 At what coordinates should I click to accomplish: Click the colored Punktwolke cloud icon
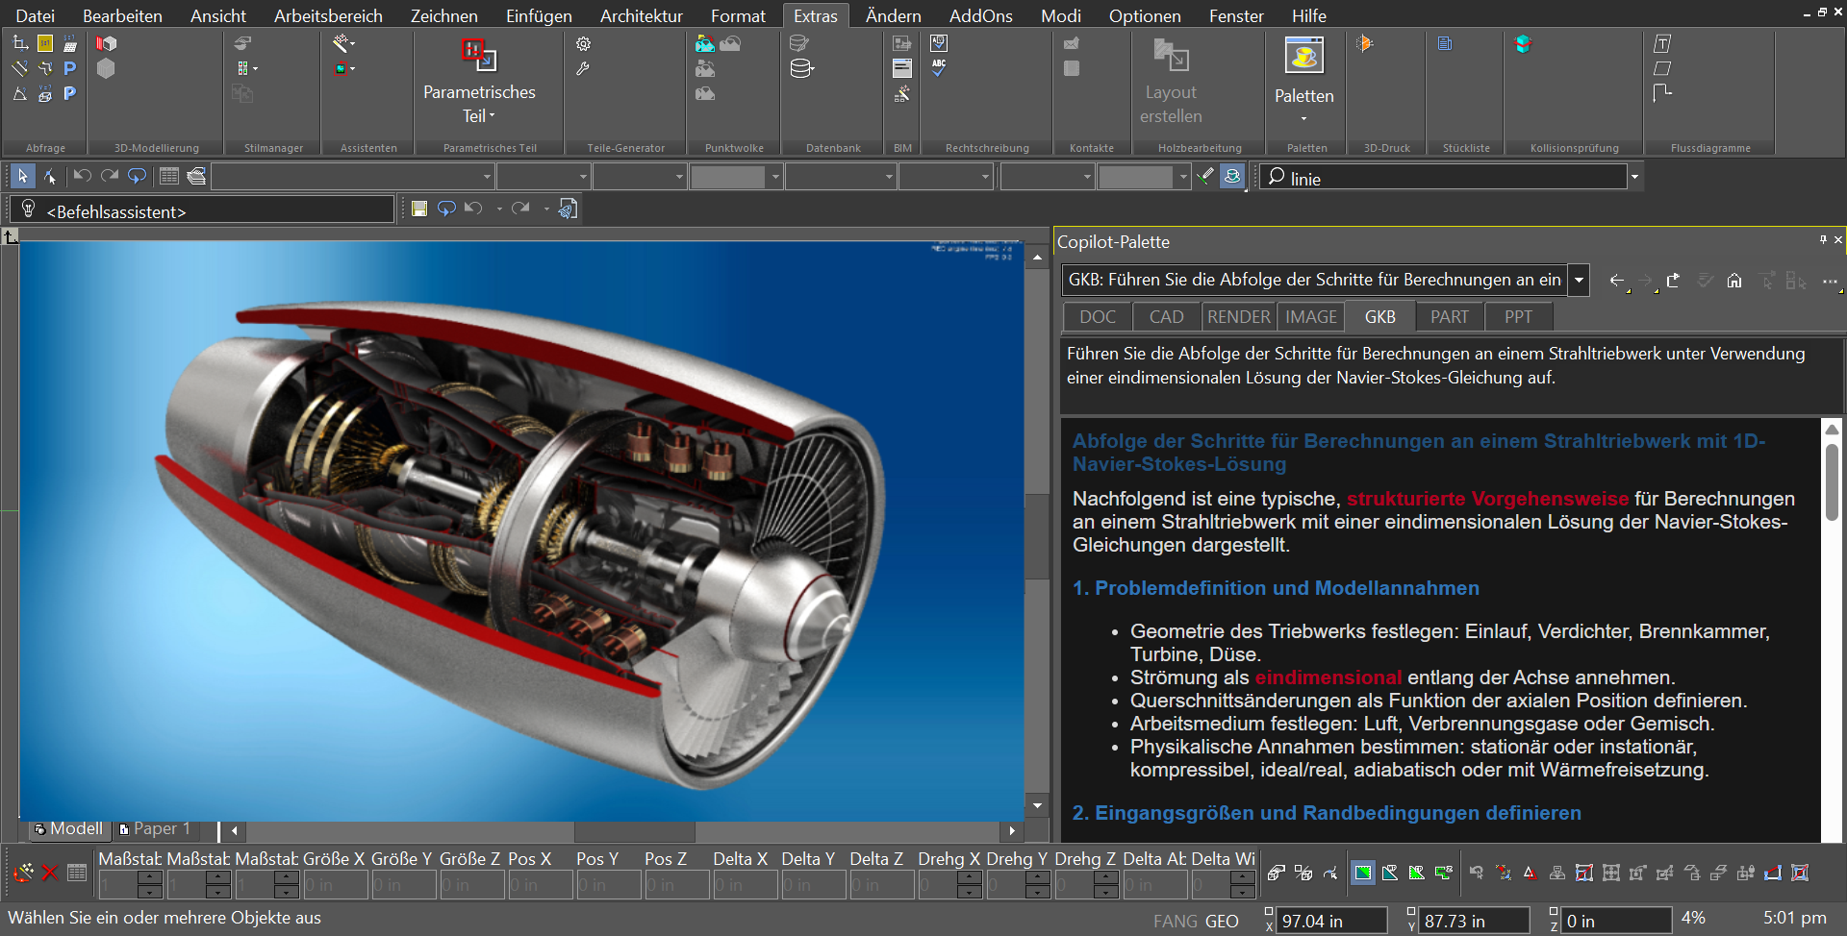[705, 44]
